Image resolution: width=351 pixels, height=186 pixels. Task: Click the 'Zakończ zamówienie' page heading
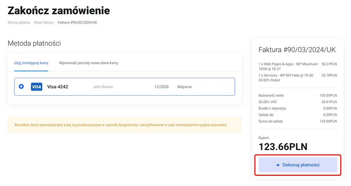[59, 11]
